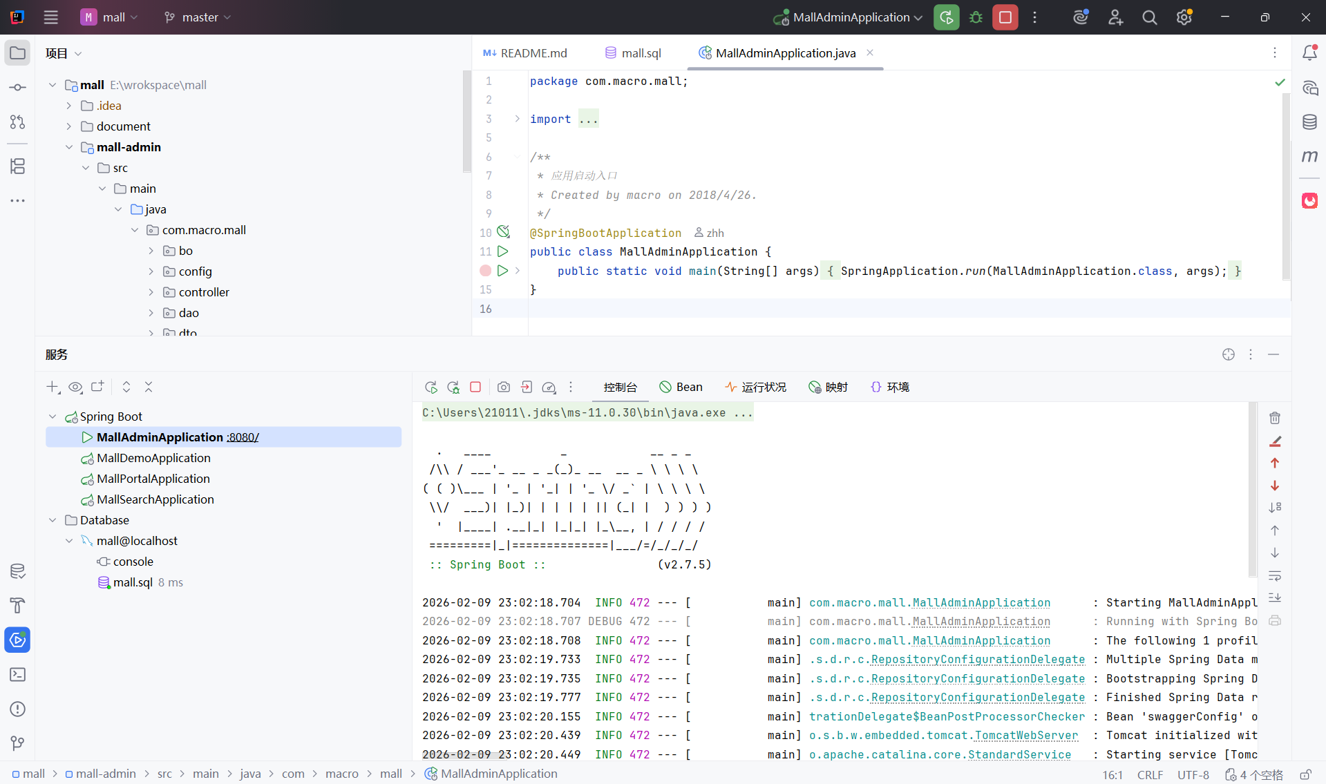Toggle the services view options eye icon
The image size is (1326, 784).
[75, 388]
